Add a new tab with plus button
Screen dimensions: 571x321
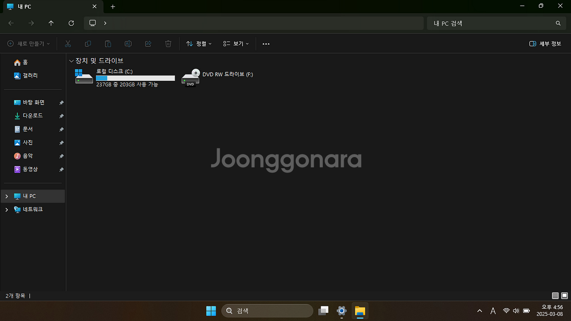[x=113, y=7]
